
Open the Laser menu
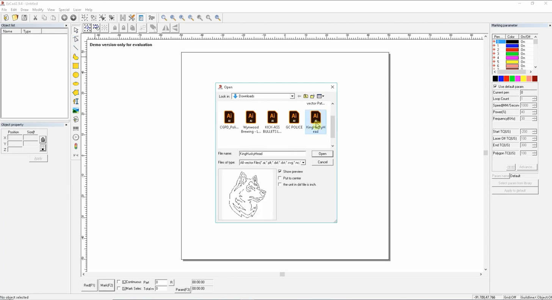point(77,9)
